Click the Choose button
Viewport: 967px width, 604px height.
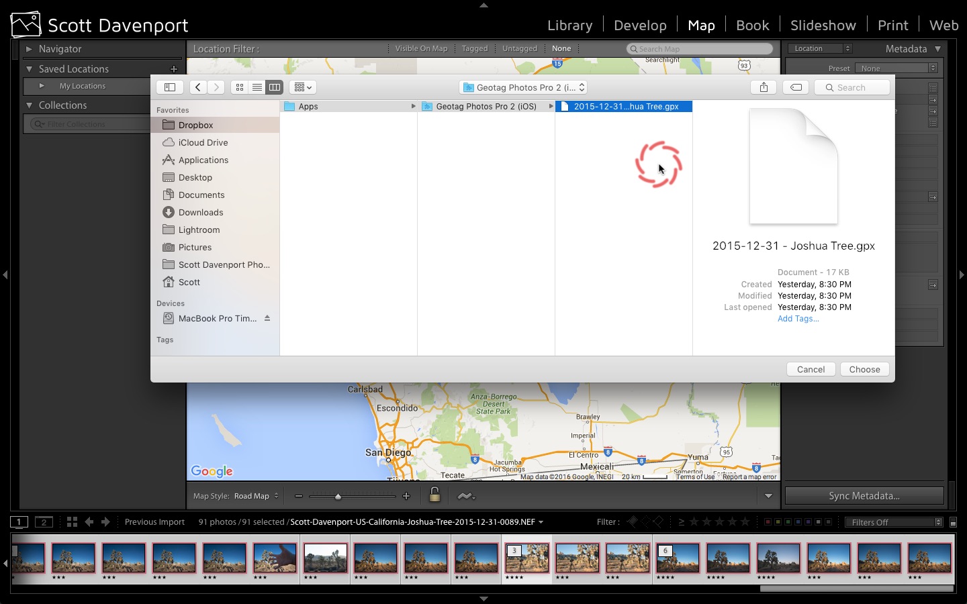[x=864, y=369]
